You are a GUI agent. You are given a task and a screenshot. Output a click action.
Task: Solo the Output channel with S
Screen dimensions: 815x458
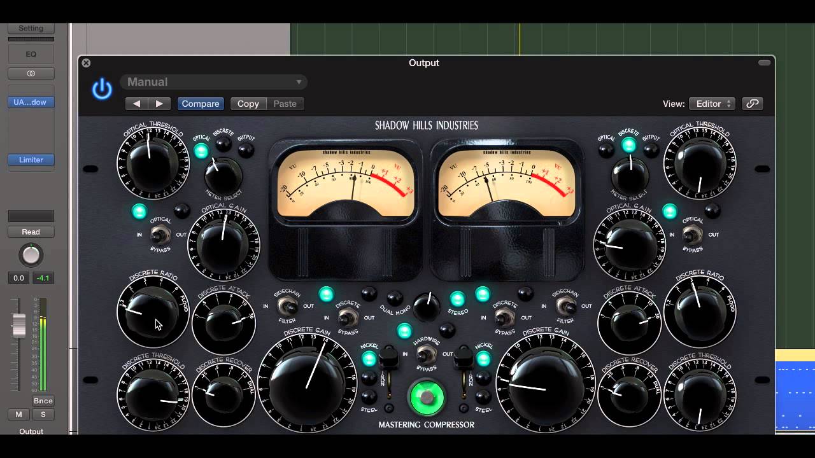pos(43,415)
